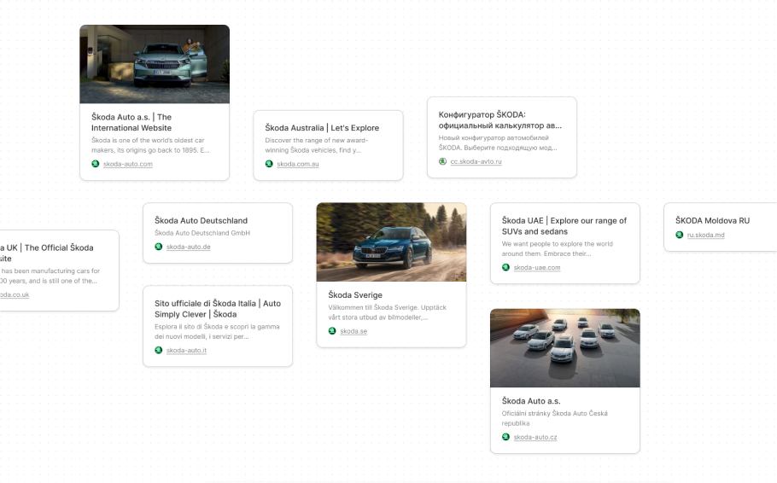Screen dimensions: 777x483
Task: Click the Škoda favicon beside skoda.se
Action: click(x=332, y=331)
